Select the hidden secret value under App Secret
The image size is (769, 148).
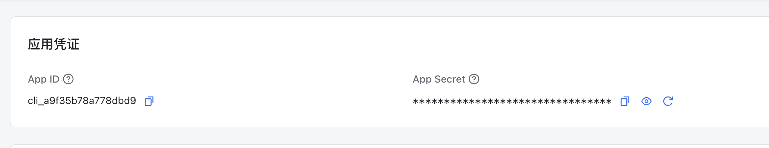point(512,102)
